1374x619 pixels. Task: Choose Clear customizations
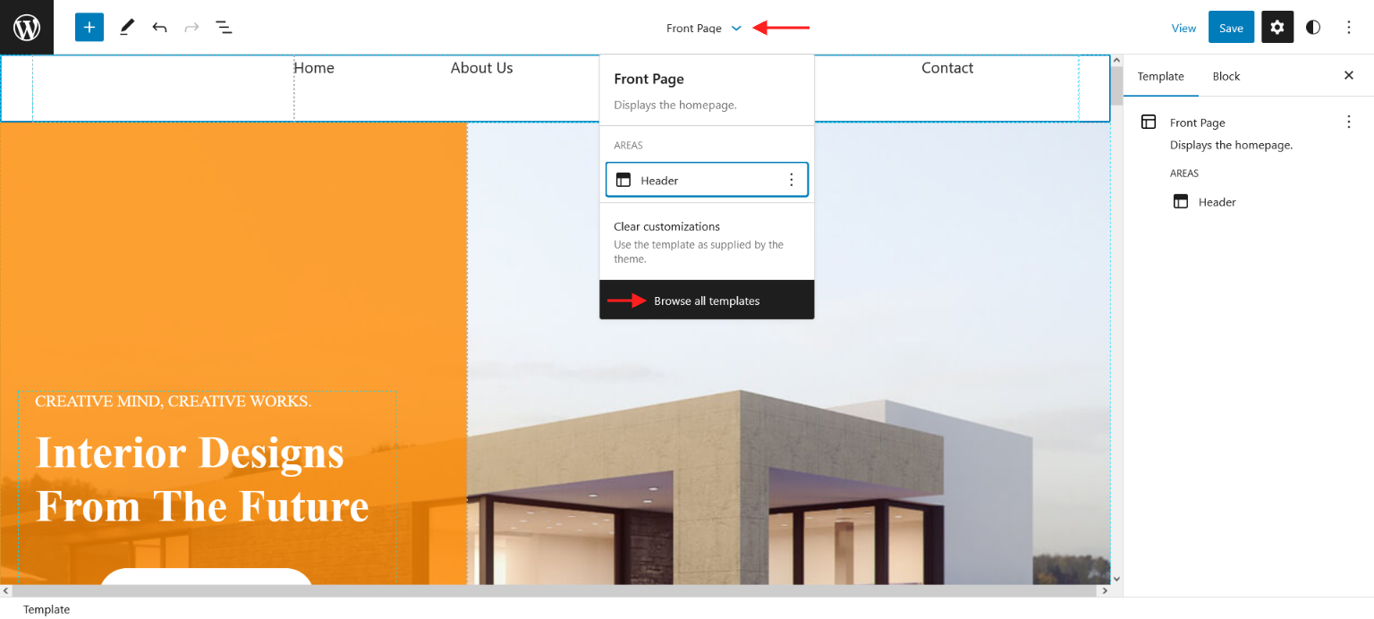pos(707,242)
